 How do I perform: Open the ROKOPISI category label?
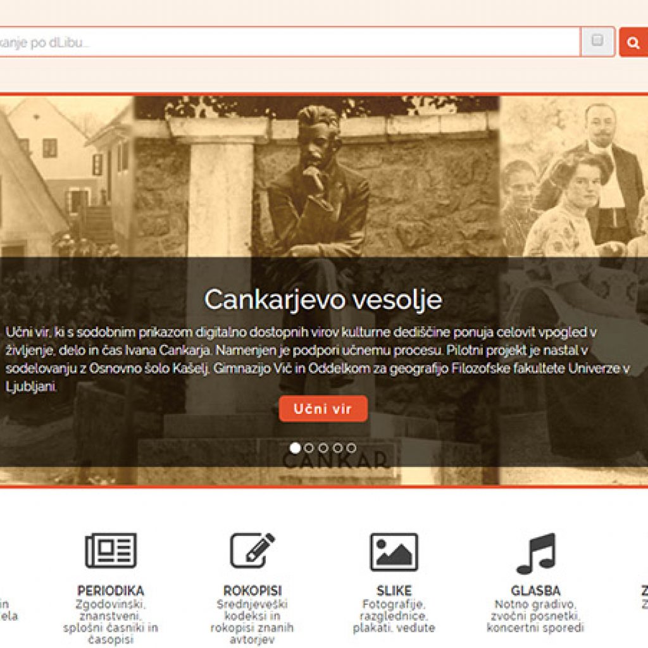(252, 590)
